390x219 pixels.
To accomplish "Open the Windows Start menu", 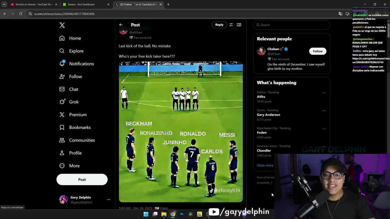I will point(146,214).
